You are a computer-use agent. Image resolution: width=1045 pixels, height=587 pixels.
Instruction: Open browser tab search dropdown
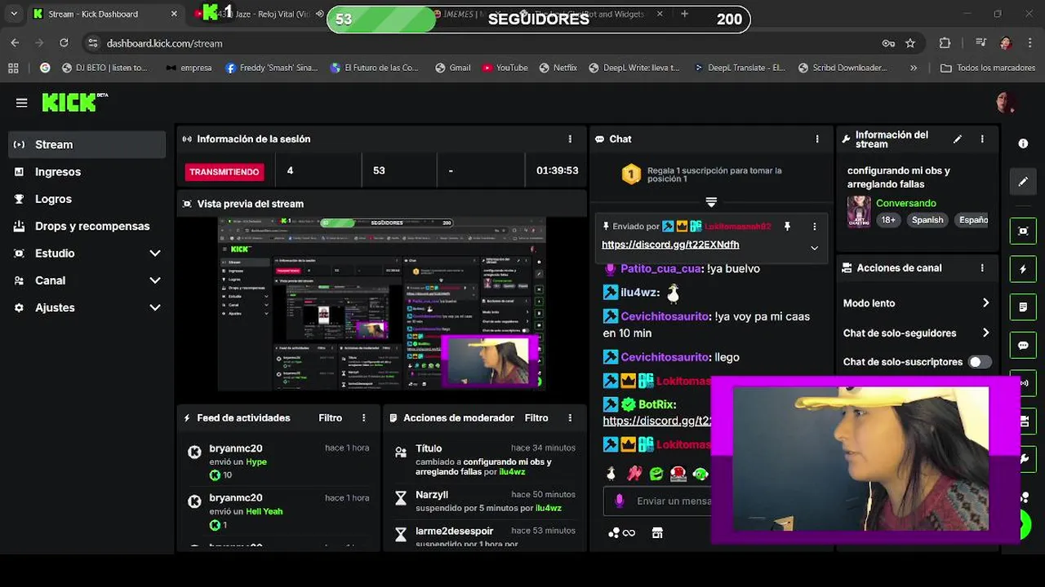point(14,14)
